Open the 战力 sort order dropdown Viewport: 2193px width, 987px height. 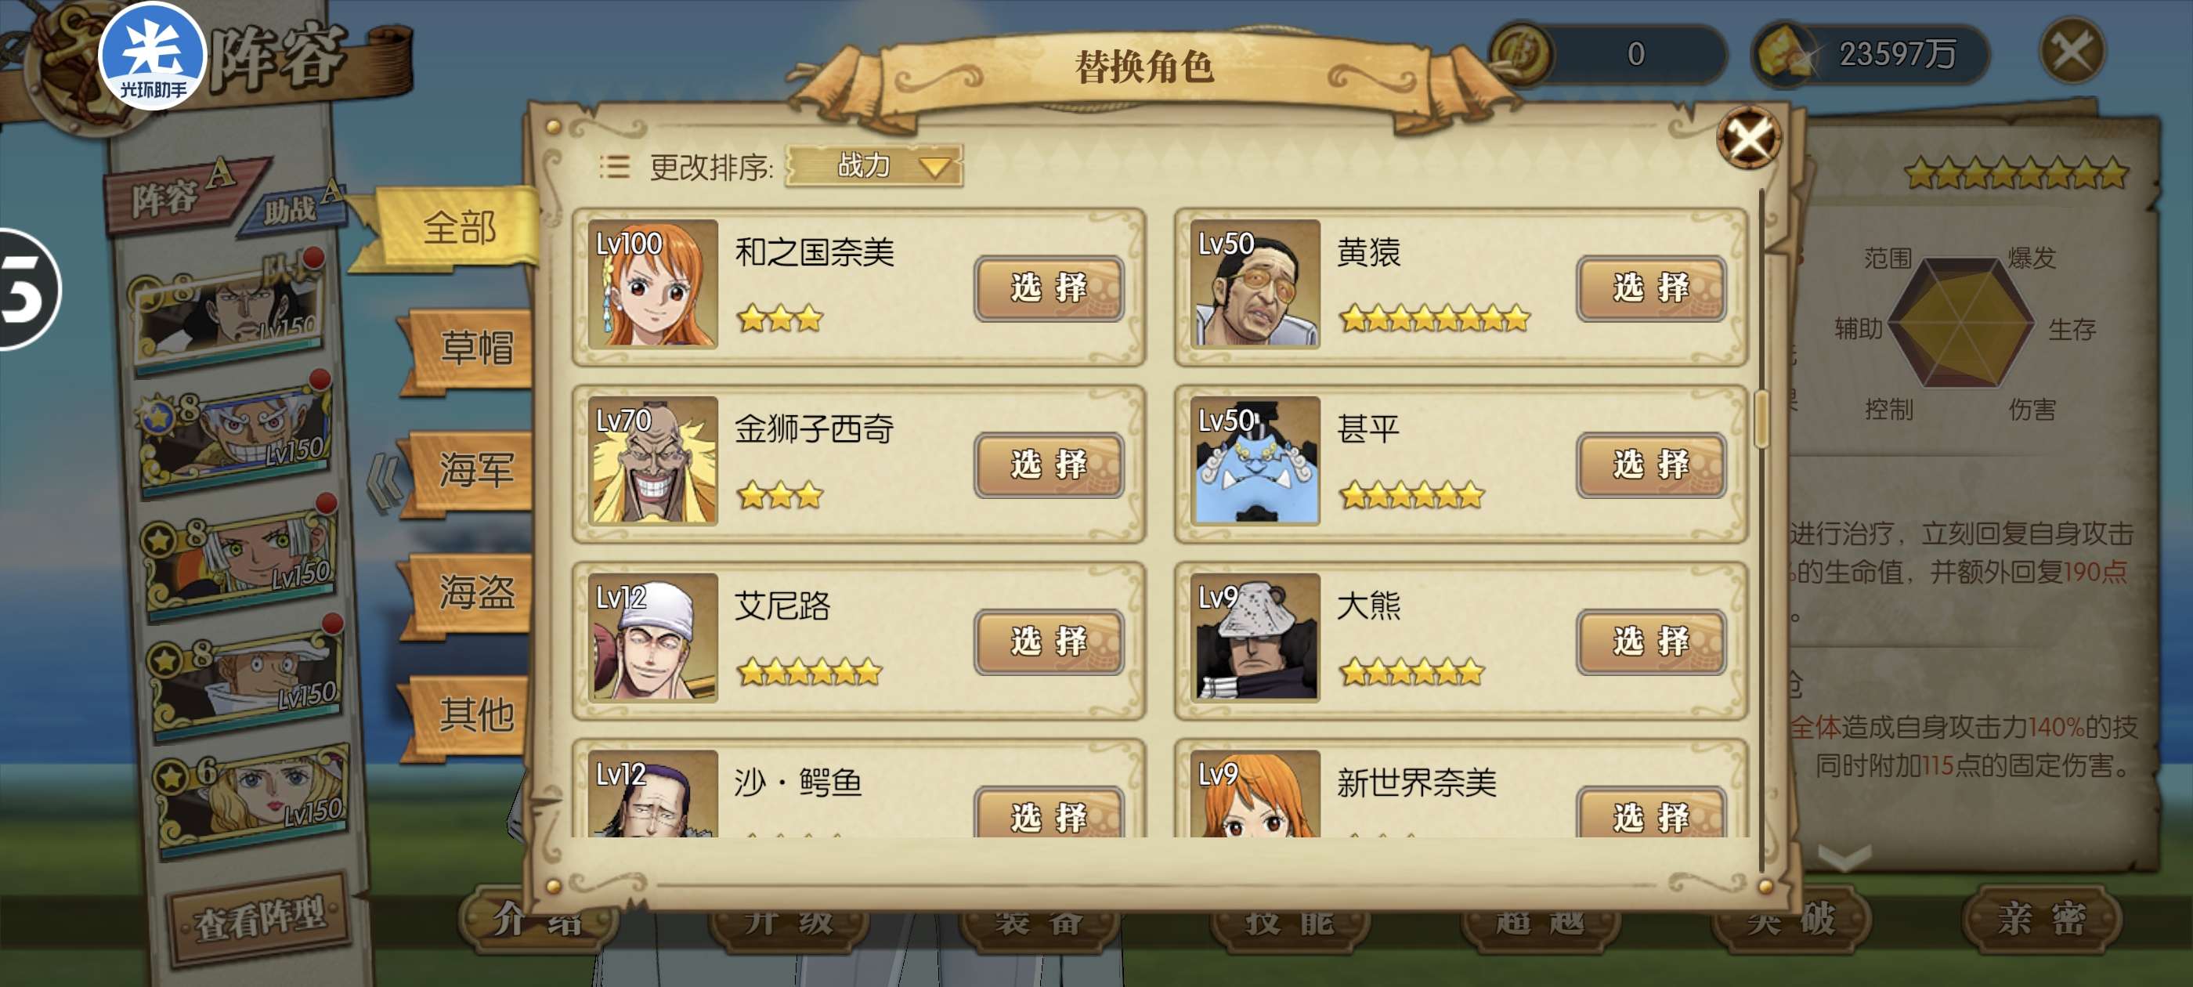(873, 165)
